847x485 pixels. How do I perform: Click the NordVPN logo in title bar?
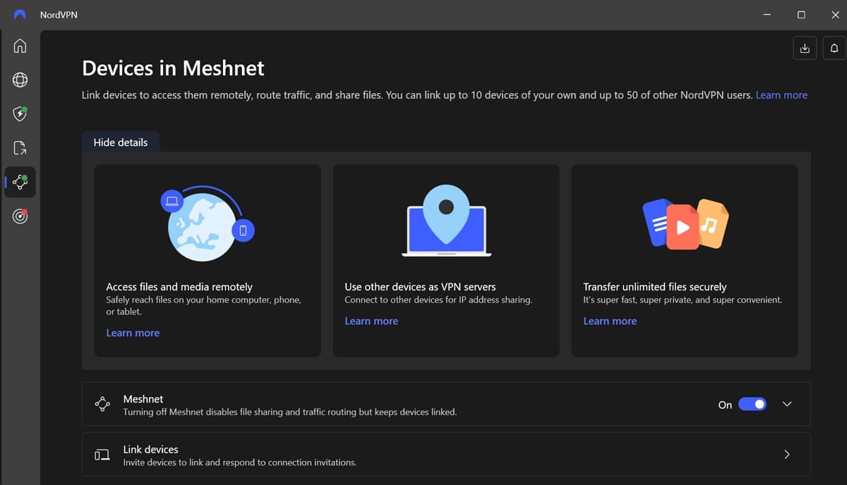point(20,15)
